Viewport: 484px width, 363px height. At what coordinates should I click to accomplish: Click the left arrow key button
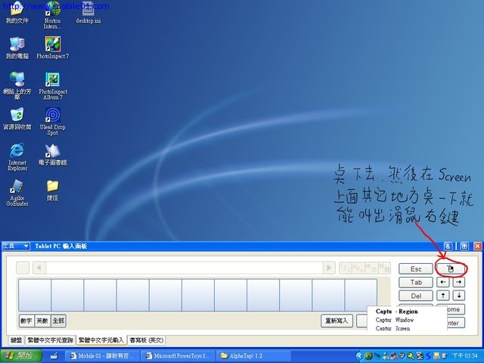pyautogui.click(x=442, y=282)
